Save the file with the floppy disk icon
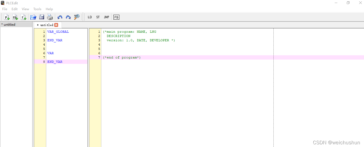 click(x=41, y=17)
